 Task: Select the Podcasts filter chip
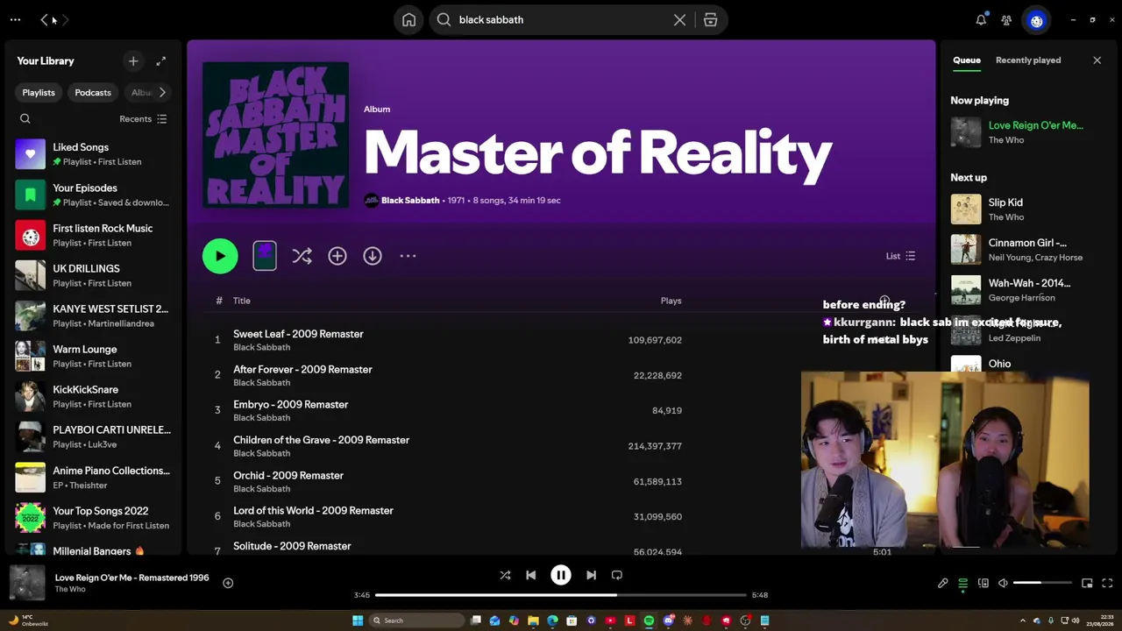(93, 92)
